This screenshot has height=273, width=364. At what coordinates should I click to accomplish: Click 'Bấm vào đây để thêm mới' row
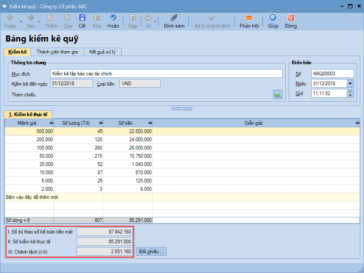point(32,197)
